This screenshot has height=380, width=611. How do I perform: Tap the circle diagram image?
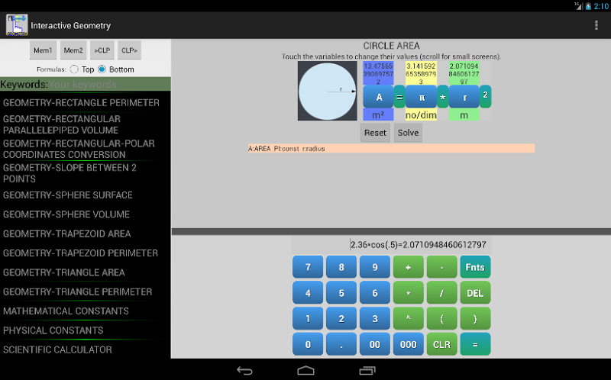point(328,91)
